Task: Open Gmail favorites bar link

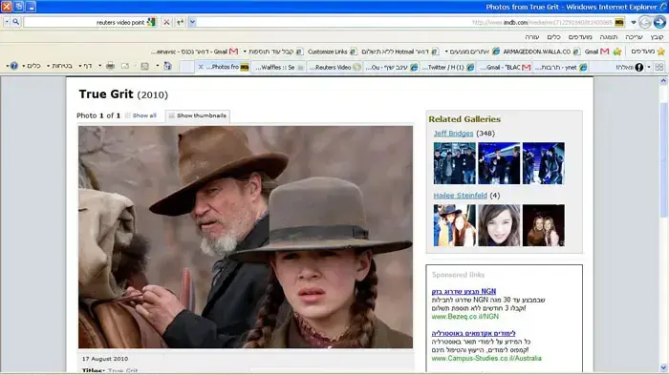Action: (596, 52)
